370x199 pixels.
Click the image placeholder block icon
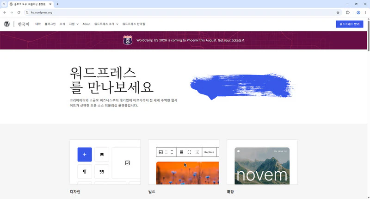coord(128,163)
